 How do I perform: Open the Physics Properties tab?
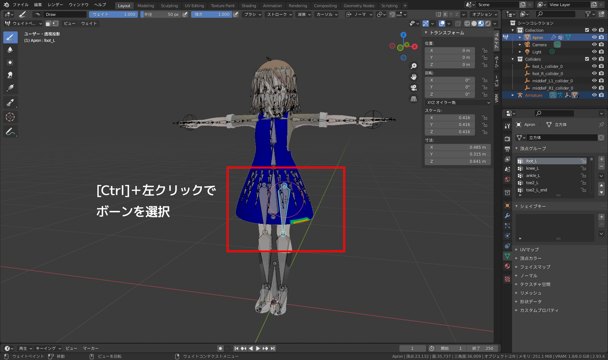(507, 236)
